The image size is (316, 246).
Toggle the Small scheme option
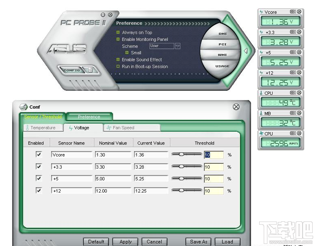(127, 53)
